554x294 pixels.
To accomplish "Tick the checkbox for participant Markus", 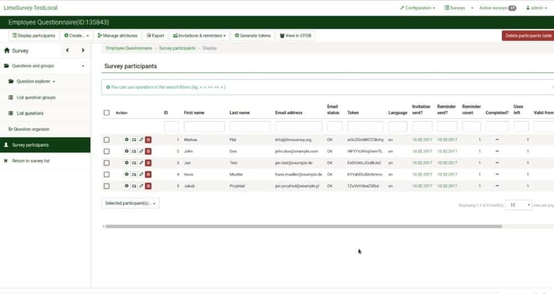I will [x=106, y=140].
